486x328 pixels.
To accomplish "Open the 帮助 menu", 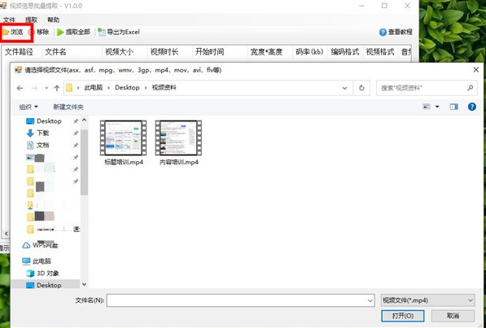I will [53, 20].
